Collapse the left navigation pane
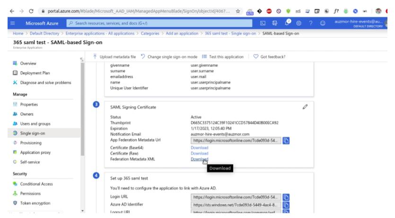This screenshot has width=395, height=218. (x=82, y=59)
